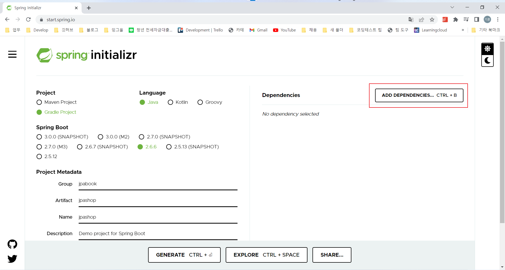Open the hamburger side menu

click(12, 54)
